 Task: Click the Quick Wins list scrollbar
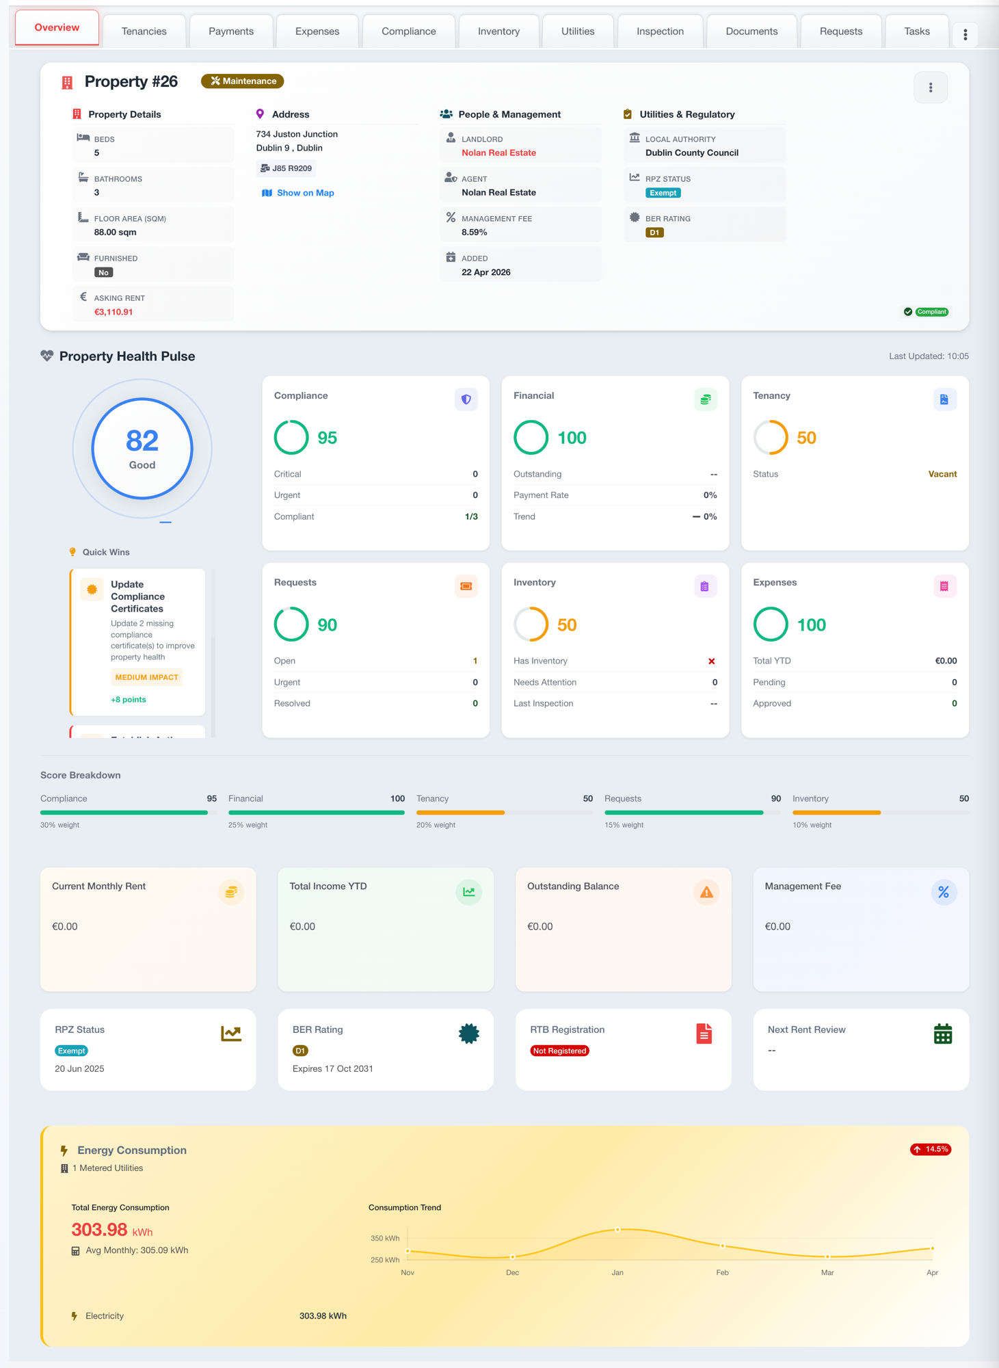pyautogui.click(x=213, y=653)
